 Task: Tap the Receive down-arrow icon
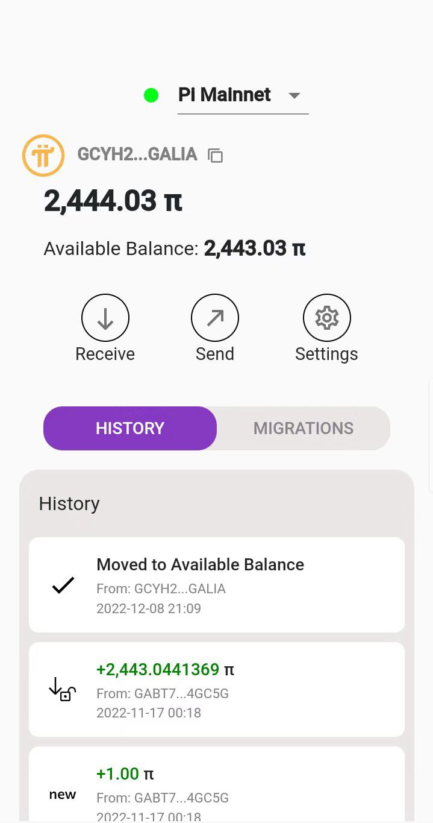coord(105,318)
